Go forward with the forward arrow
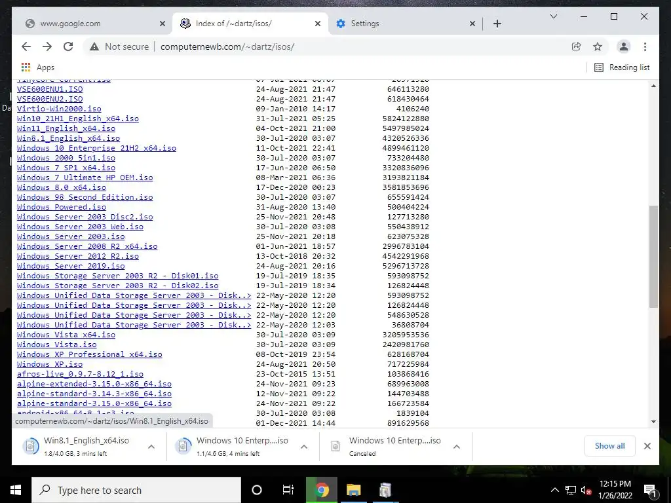 coord(47,47)
